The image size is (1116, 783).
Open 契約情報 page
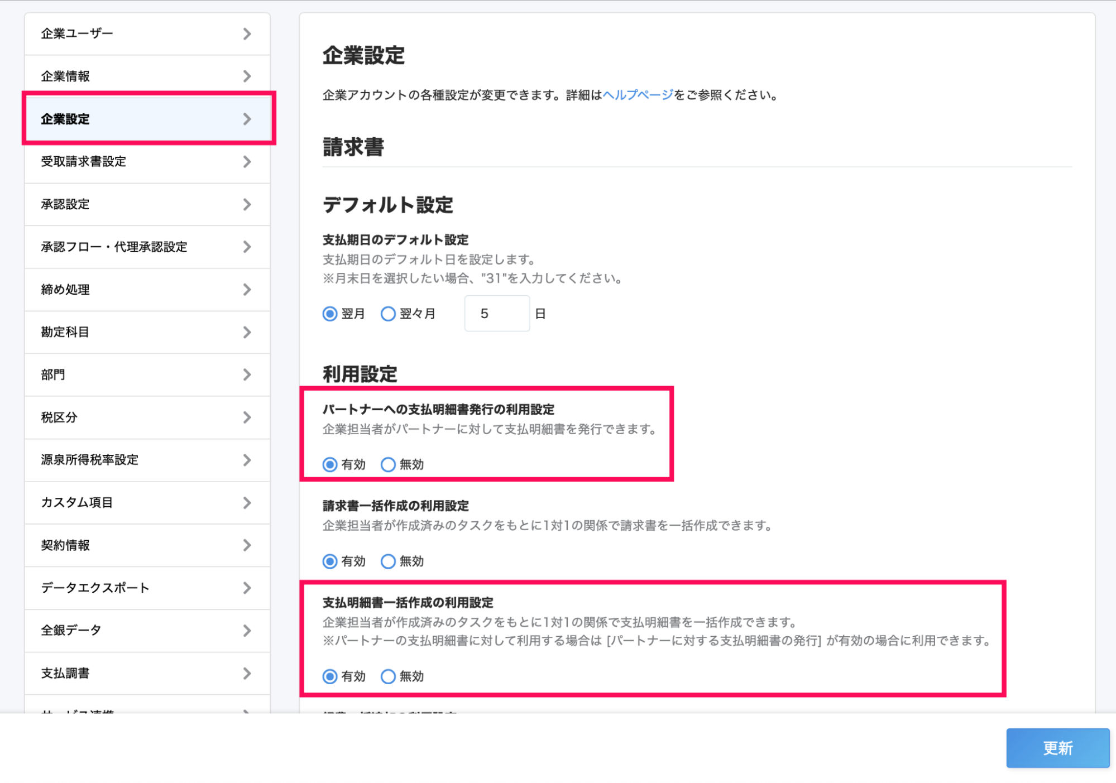[x=147, y=545]
